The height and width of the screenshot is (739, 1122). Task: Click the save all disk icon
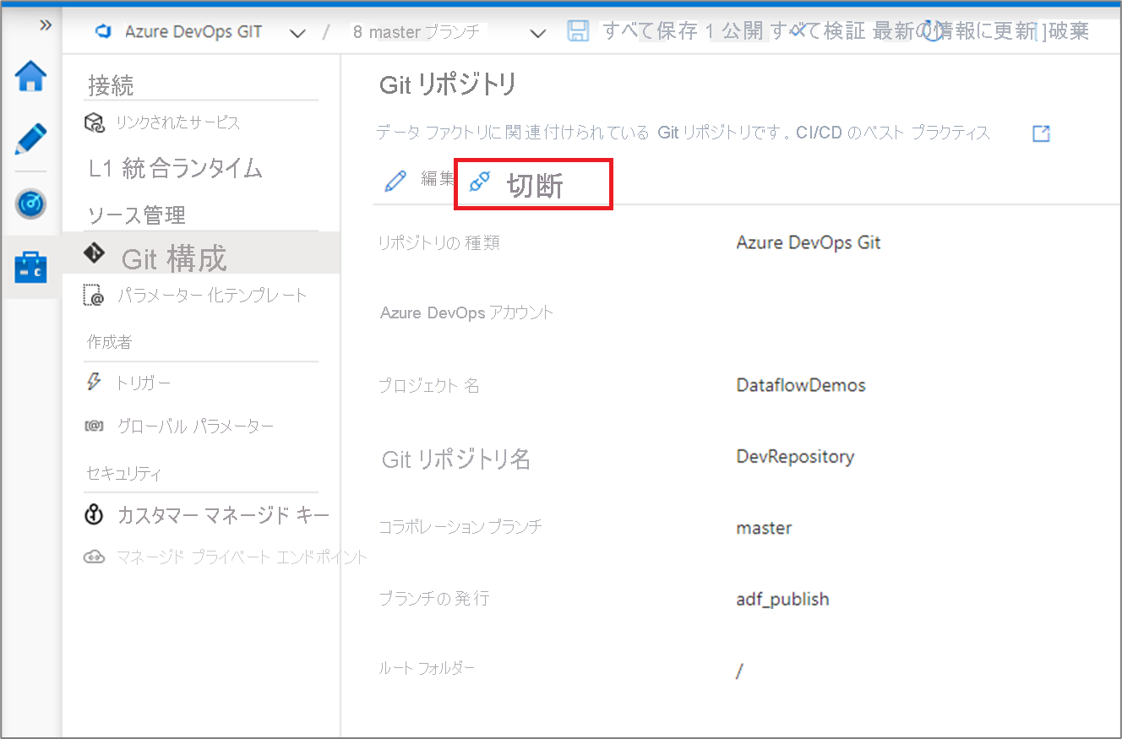(x=578, y=32)
